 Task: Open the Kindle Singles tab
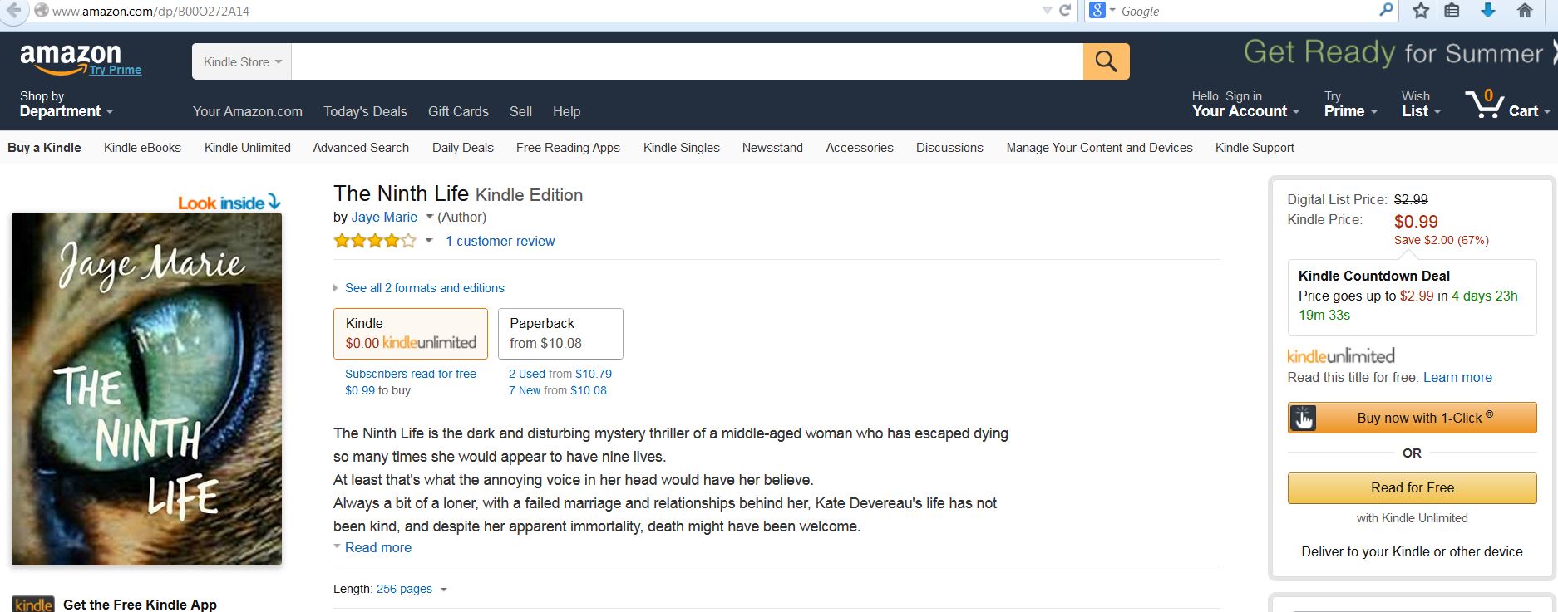tap(681, 148)
